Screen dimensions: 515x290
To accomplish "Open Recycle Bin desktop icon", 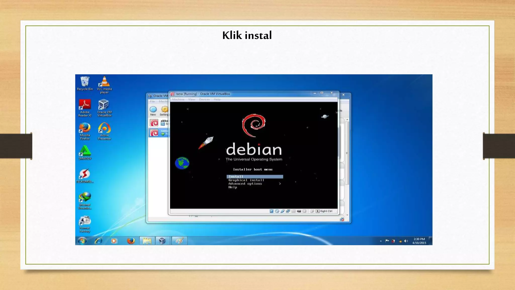I will pos(85,83).
